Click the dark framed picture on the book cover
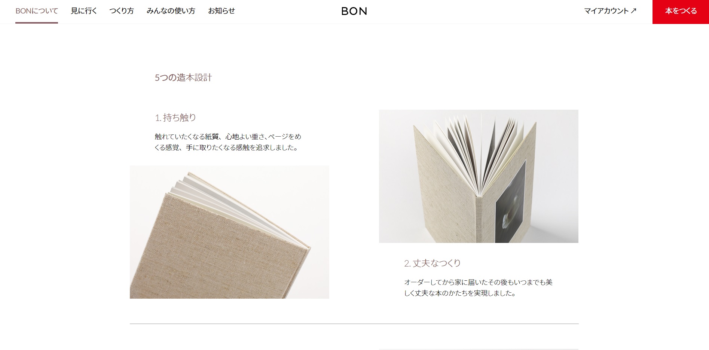 pos(511,202)
